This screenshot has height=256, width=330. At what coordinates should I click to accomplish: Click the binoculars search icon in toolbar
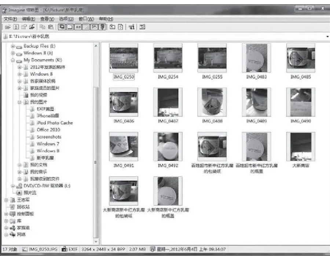(x=131, y=27)
